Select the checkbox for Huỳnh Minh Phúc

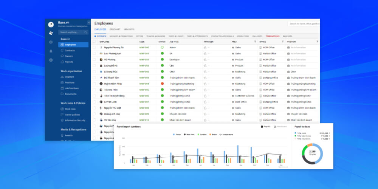click(94, 84)
